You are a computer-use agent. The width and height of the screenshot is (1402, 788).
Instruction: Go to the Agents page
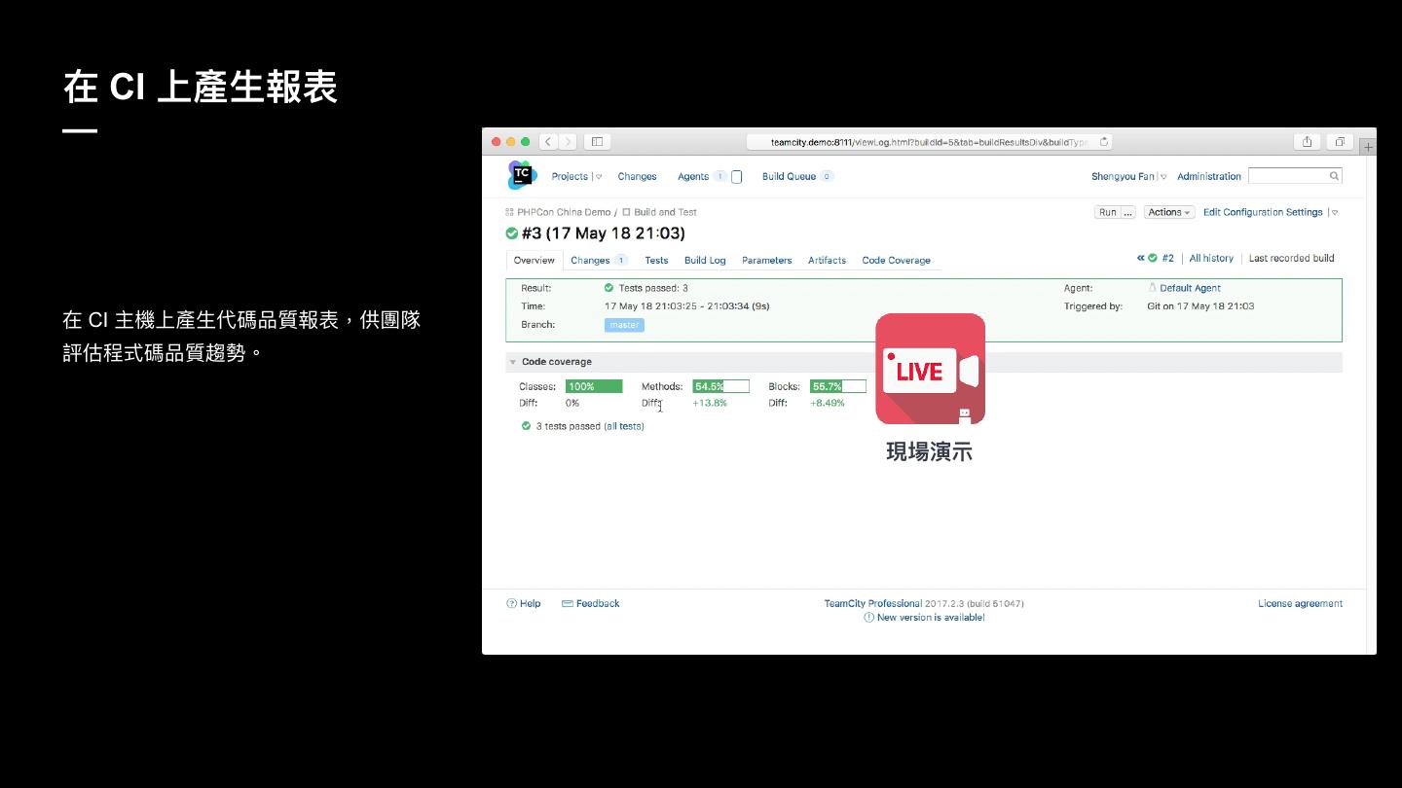[693, 177]
